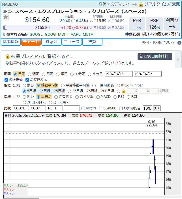Select 売買代金 radio button
182x199 pixels.
pos(56,97)
